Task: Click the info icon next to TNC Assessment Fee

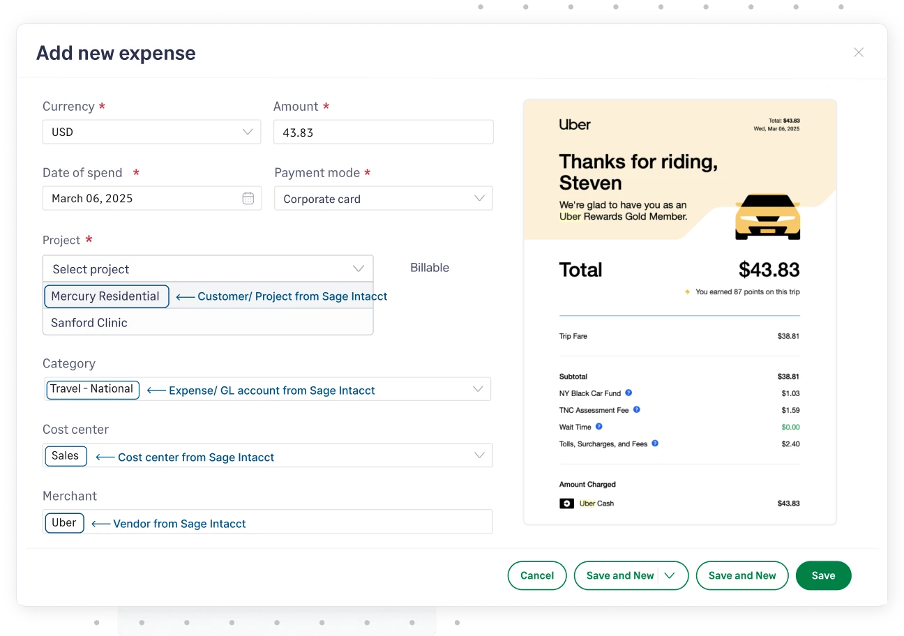Action: 635,410
